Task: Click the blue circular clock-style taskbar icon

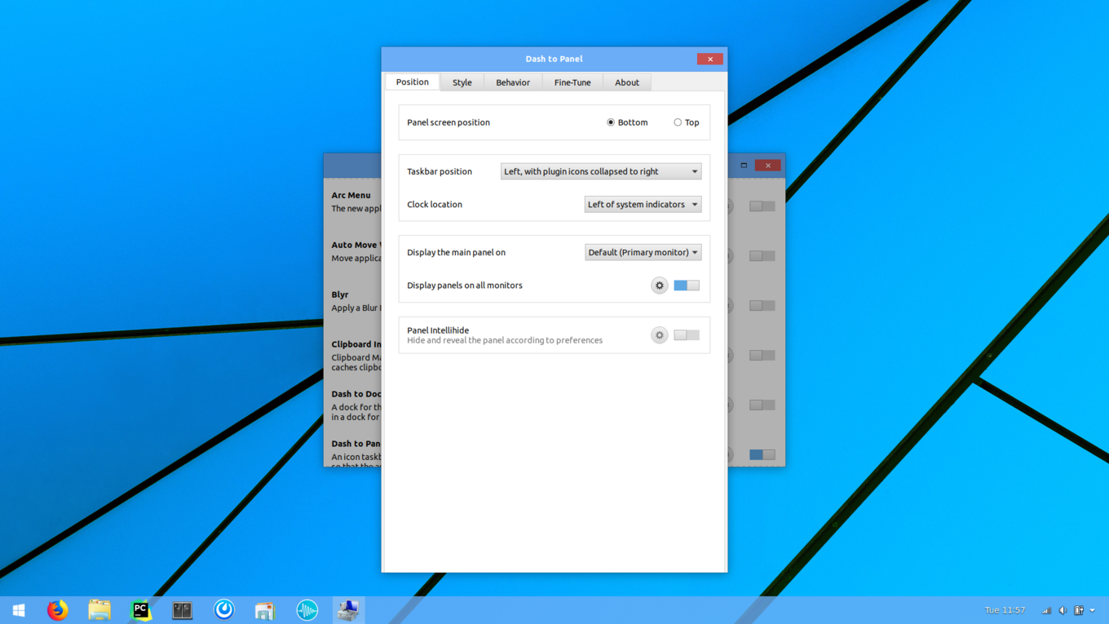Action: click(224, 610)
